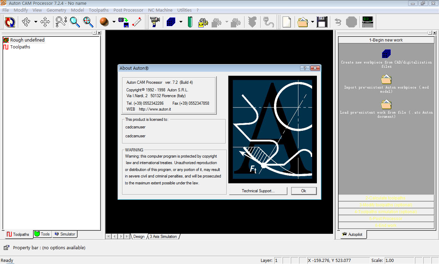Click Technical Support button in About dialog

tap(258, 191)
